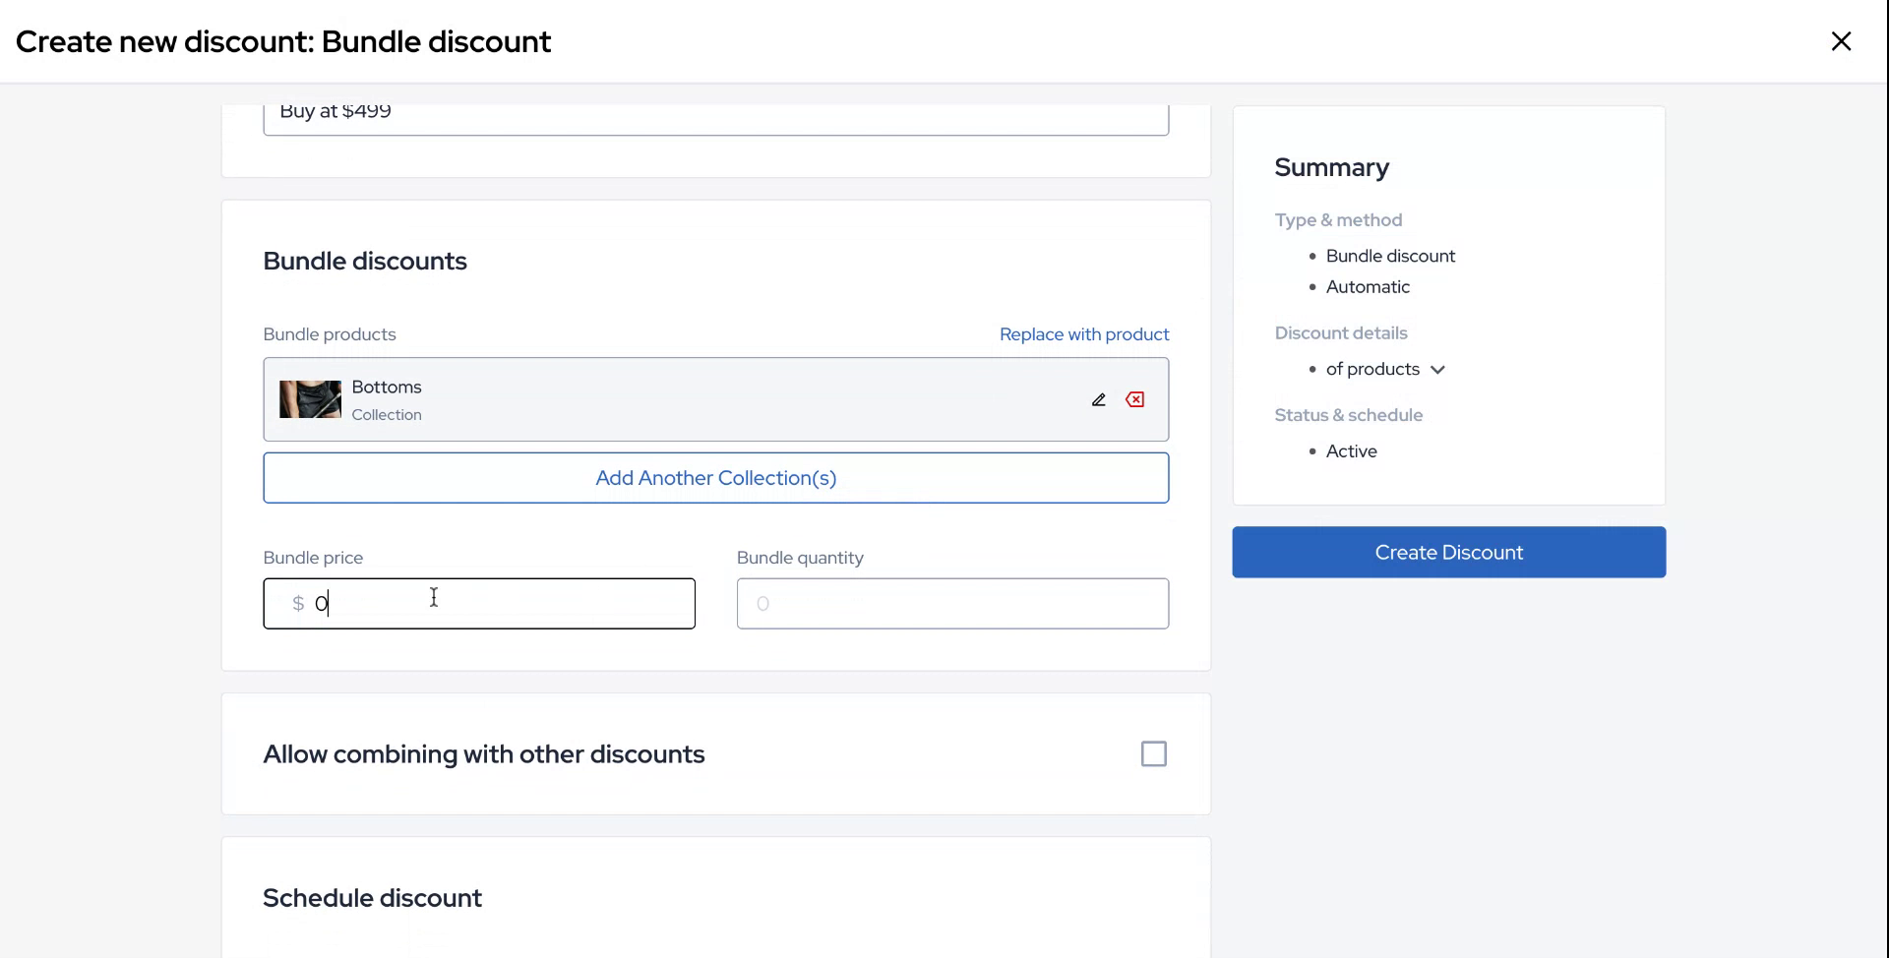Screen dimensions: 1889x958
Task: Click the dollar sign in Bundle price
Action: tap(298, 604)
